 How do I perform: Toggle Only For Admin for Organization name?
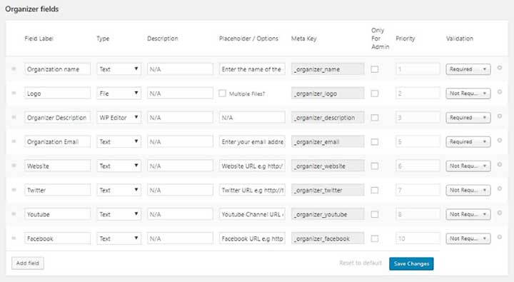(375, 69)
